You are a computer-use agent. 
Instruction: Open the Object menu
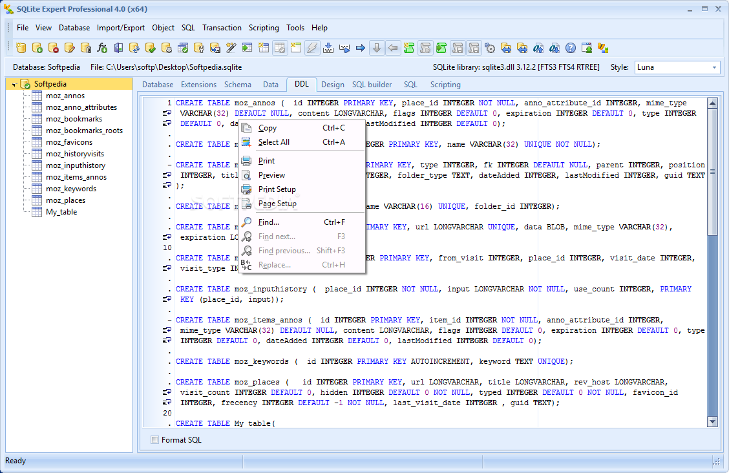point(164,28)
